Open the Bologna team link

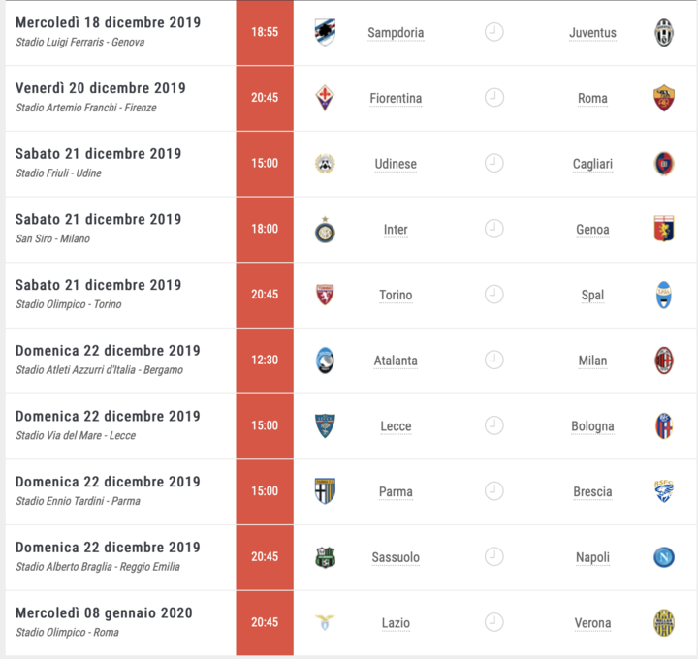(x=592, y=426)
